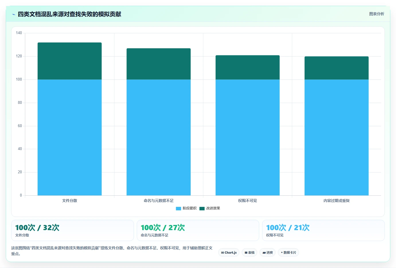The width and height of the screenshot is (396, 268).
Task: Click the dark green 命名与元数据不足 bar segment
Action: click(x=159, y=64)
